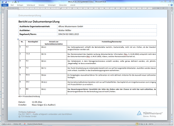The image size is (174, 126).
Task: Expand the collapsed ribbon with the chevron
Action: 169,5
